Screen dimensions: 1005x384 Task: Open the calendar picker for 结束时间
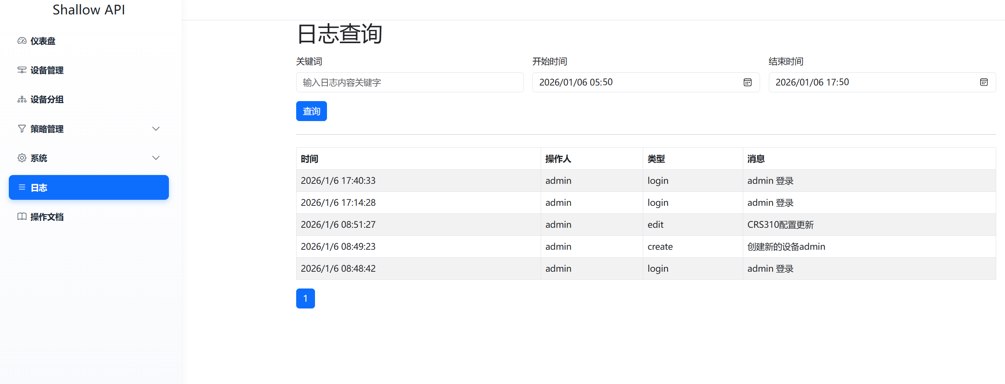pos(983,82)
